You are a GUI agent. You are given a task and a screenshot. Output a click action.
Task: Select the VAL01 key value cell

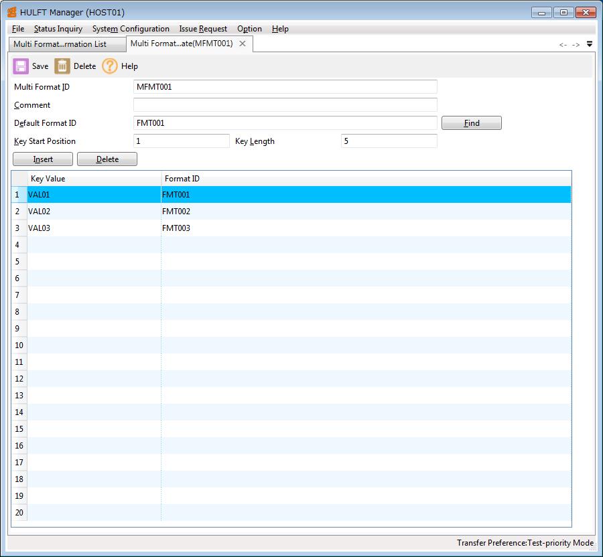pyautogui.click(x=94, y=194)
